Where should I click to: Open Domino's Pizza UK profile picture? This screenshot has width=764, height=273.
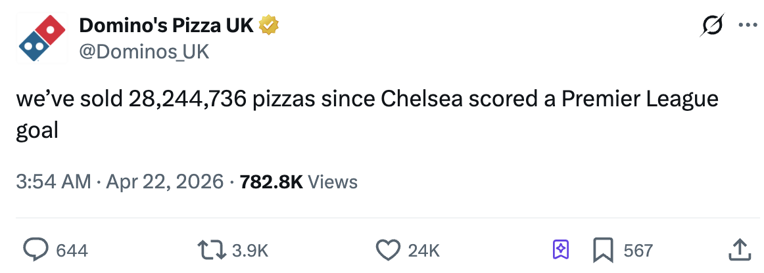pos(42,38)
